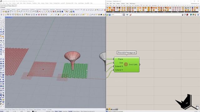Toggle End osnap checkbox

pos(1,110)
